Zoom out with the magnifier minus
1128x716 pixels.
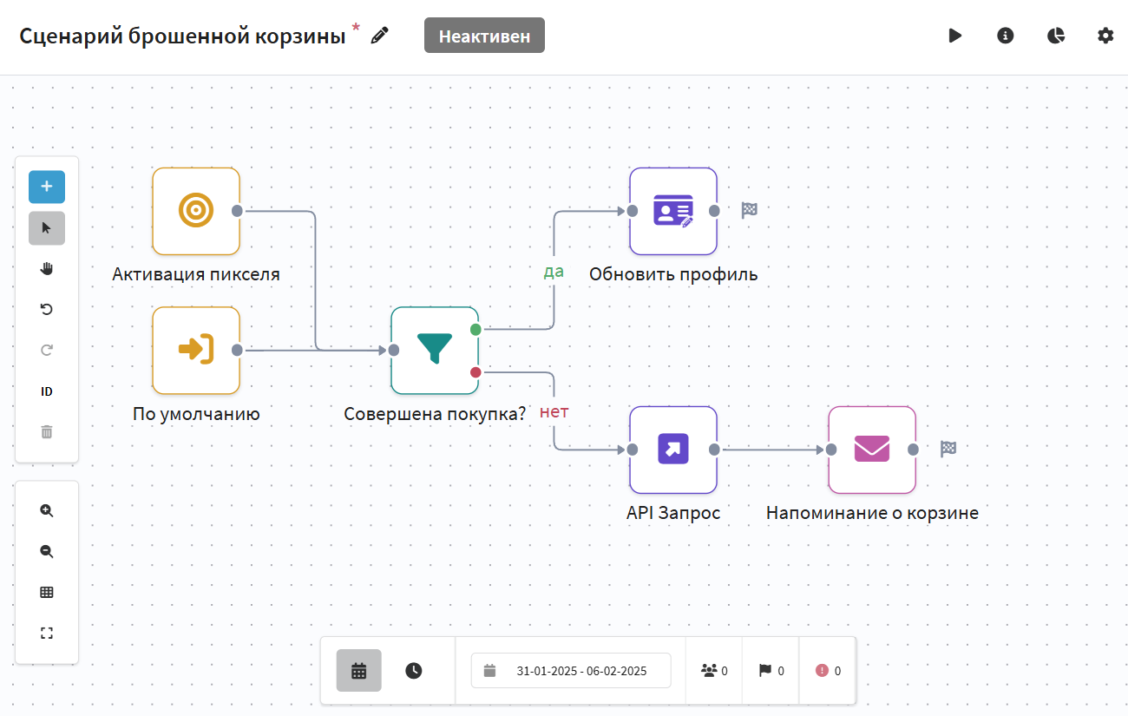click(x=47, y=552)
